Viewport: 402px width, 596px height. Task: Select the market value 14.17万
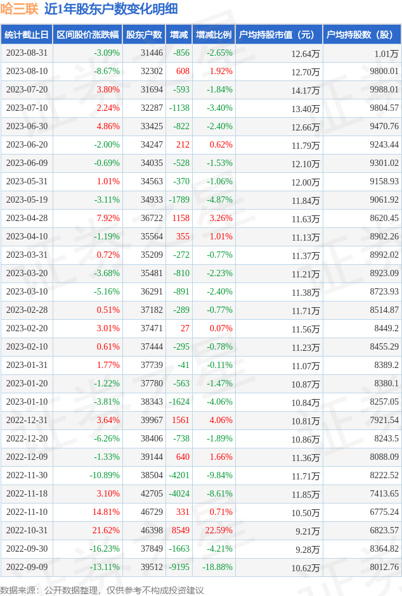click(x=306, y=91)
